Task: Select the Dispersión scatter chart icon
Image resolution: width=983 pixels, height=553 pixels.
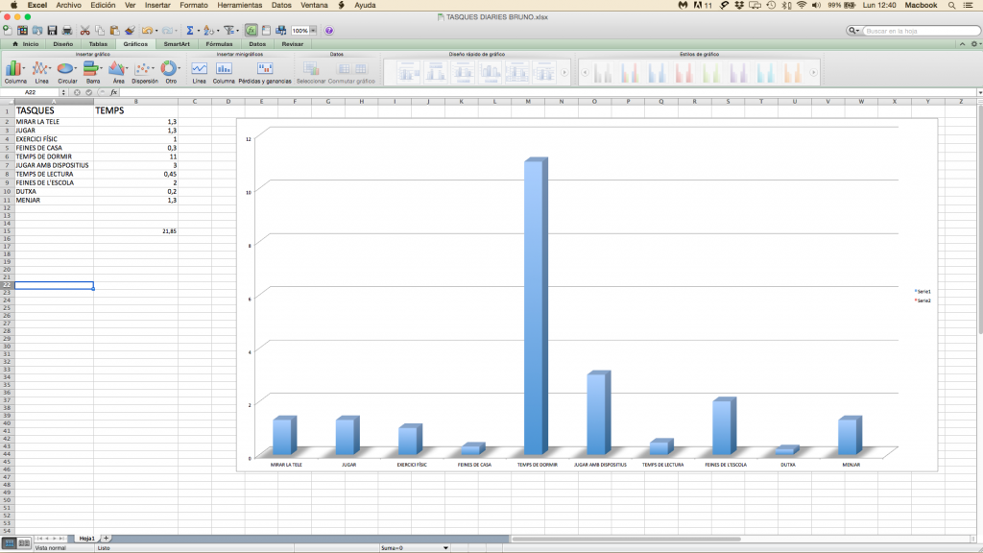Action: tap(144, 70)
